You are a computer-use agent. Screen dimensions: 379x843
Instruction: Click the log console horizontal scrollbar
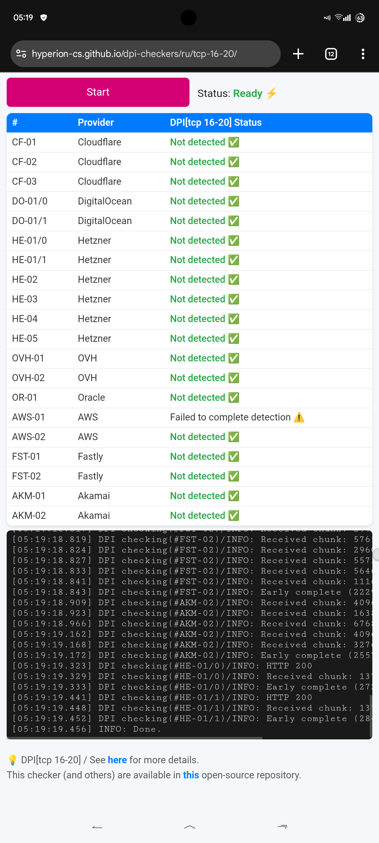point(135,738)
